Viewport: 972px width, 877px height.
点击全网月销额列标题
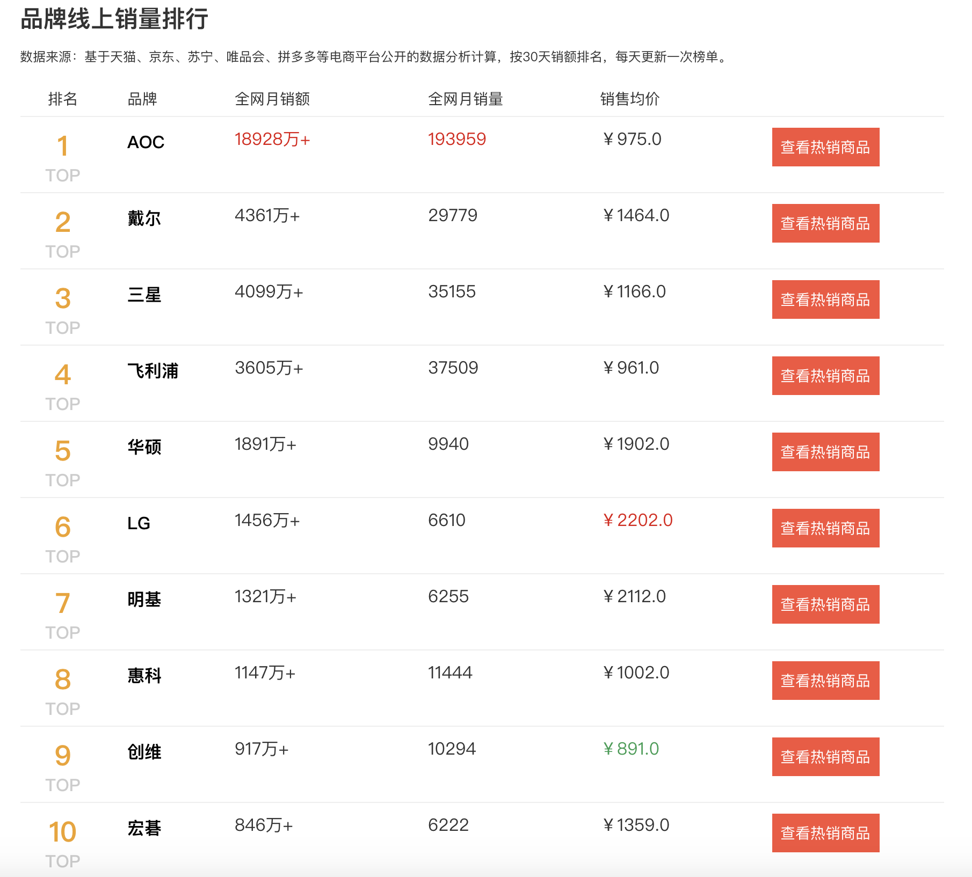click(x=273, y=98)
